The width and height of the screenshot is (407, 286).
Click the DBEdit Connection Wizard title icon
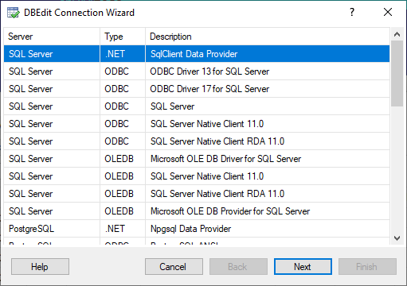(x=14, y=13)
